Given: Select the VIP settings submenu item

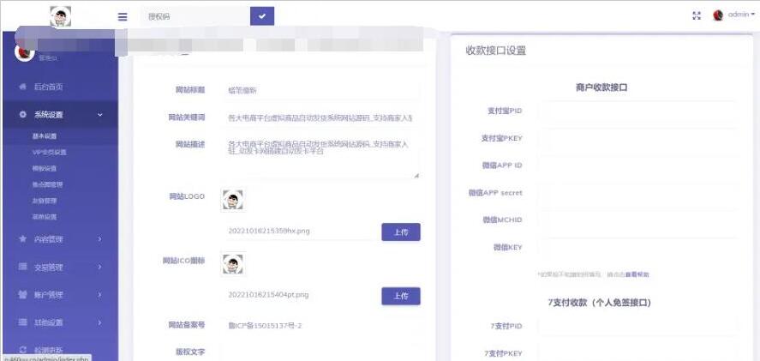Looking at the screenshot, I should pos(50,153).
